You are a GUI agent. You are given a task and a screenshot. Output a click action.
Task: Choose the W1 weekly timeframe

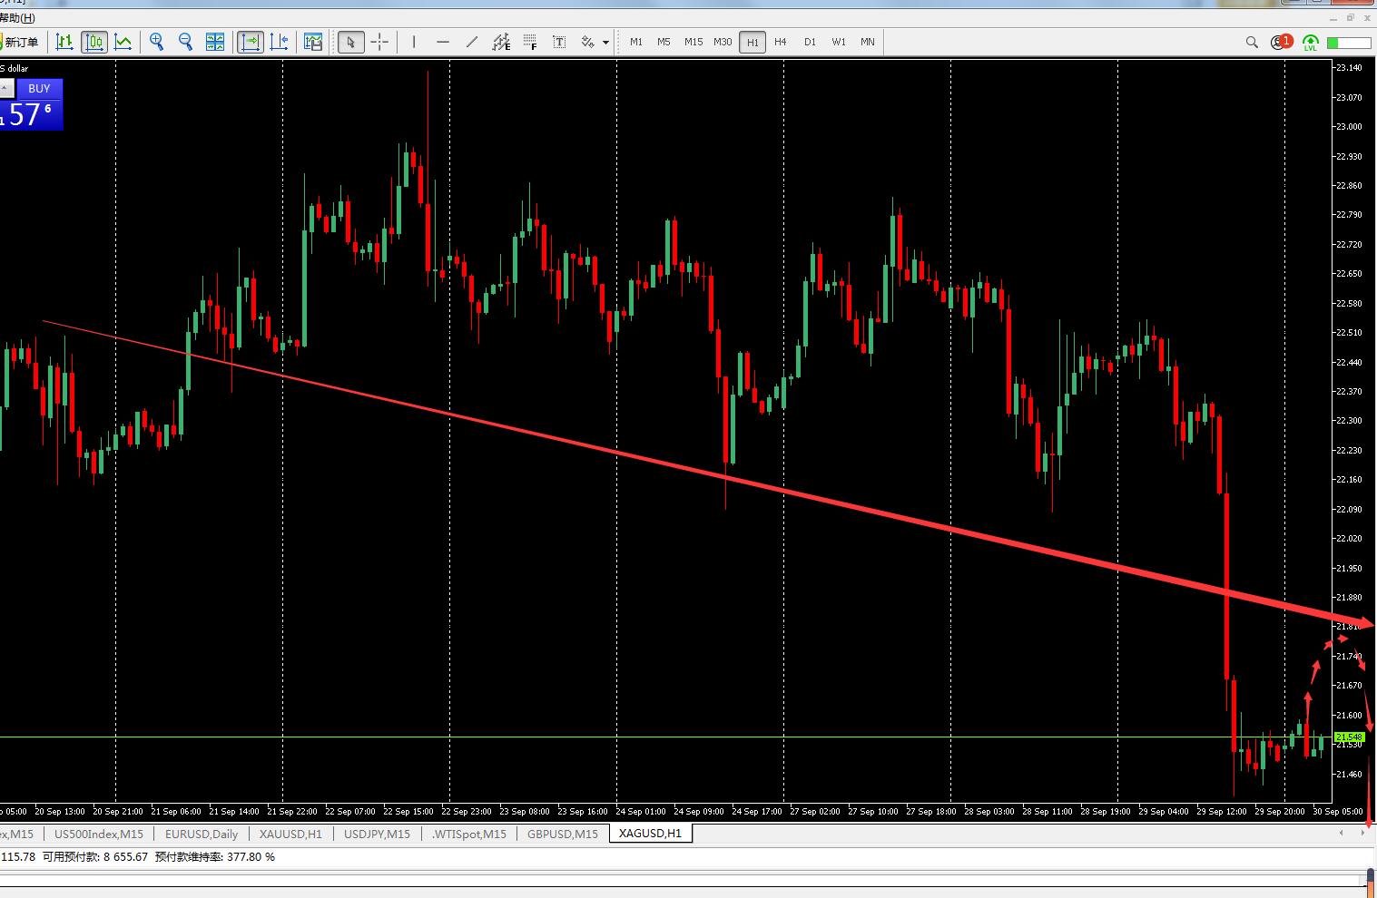pyautogui.click(x=839, y=42)
